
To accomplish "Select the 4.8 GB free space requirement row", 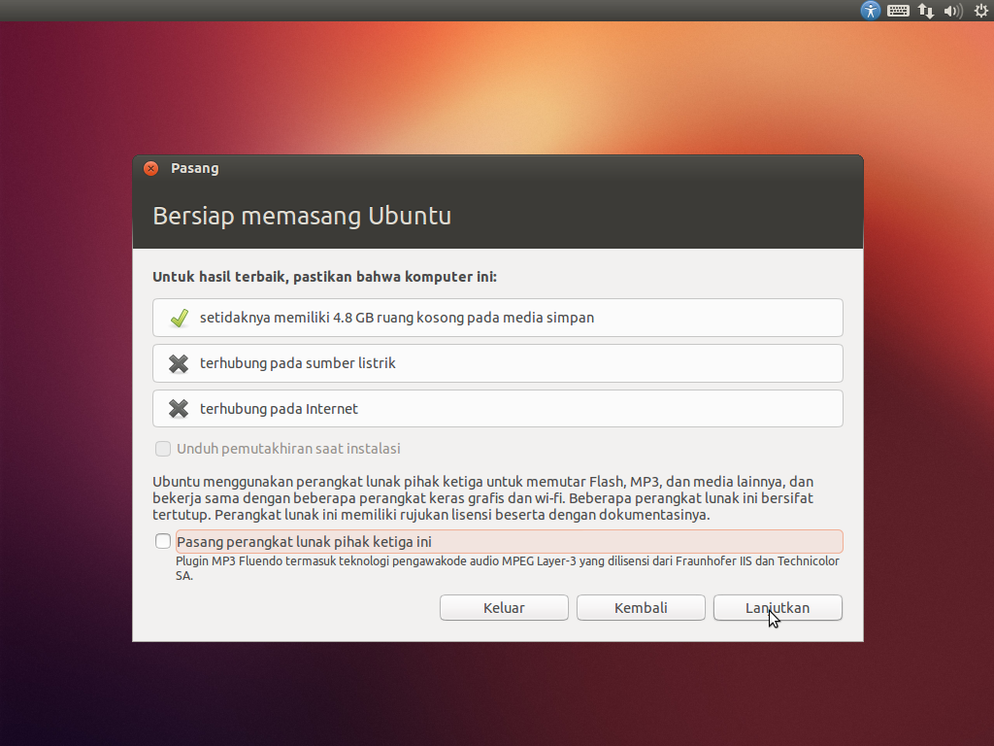I will (497, 317).
